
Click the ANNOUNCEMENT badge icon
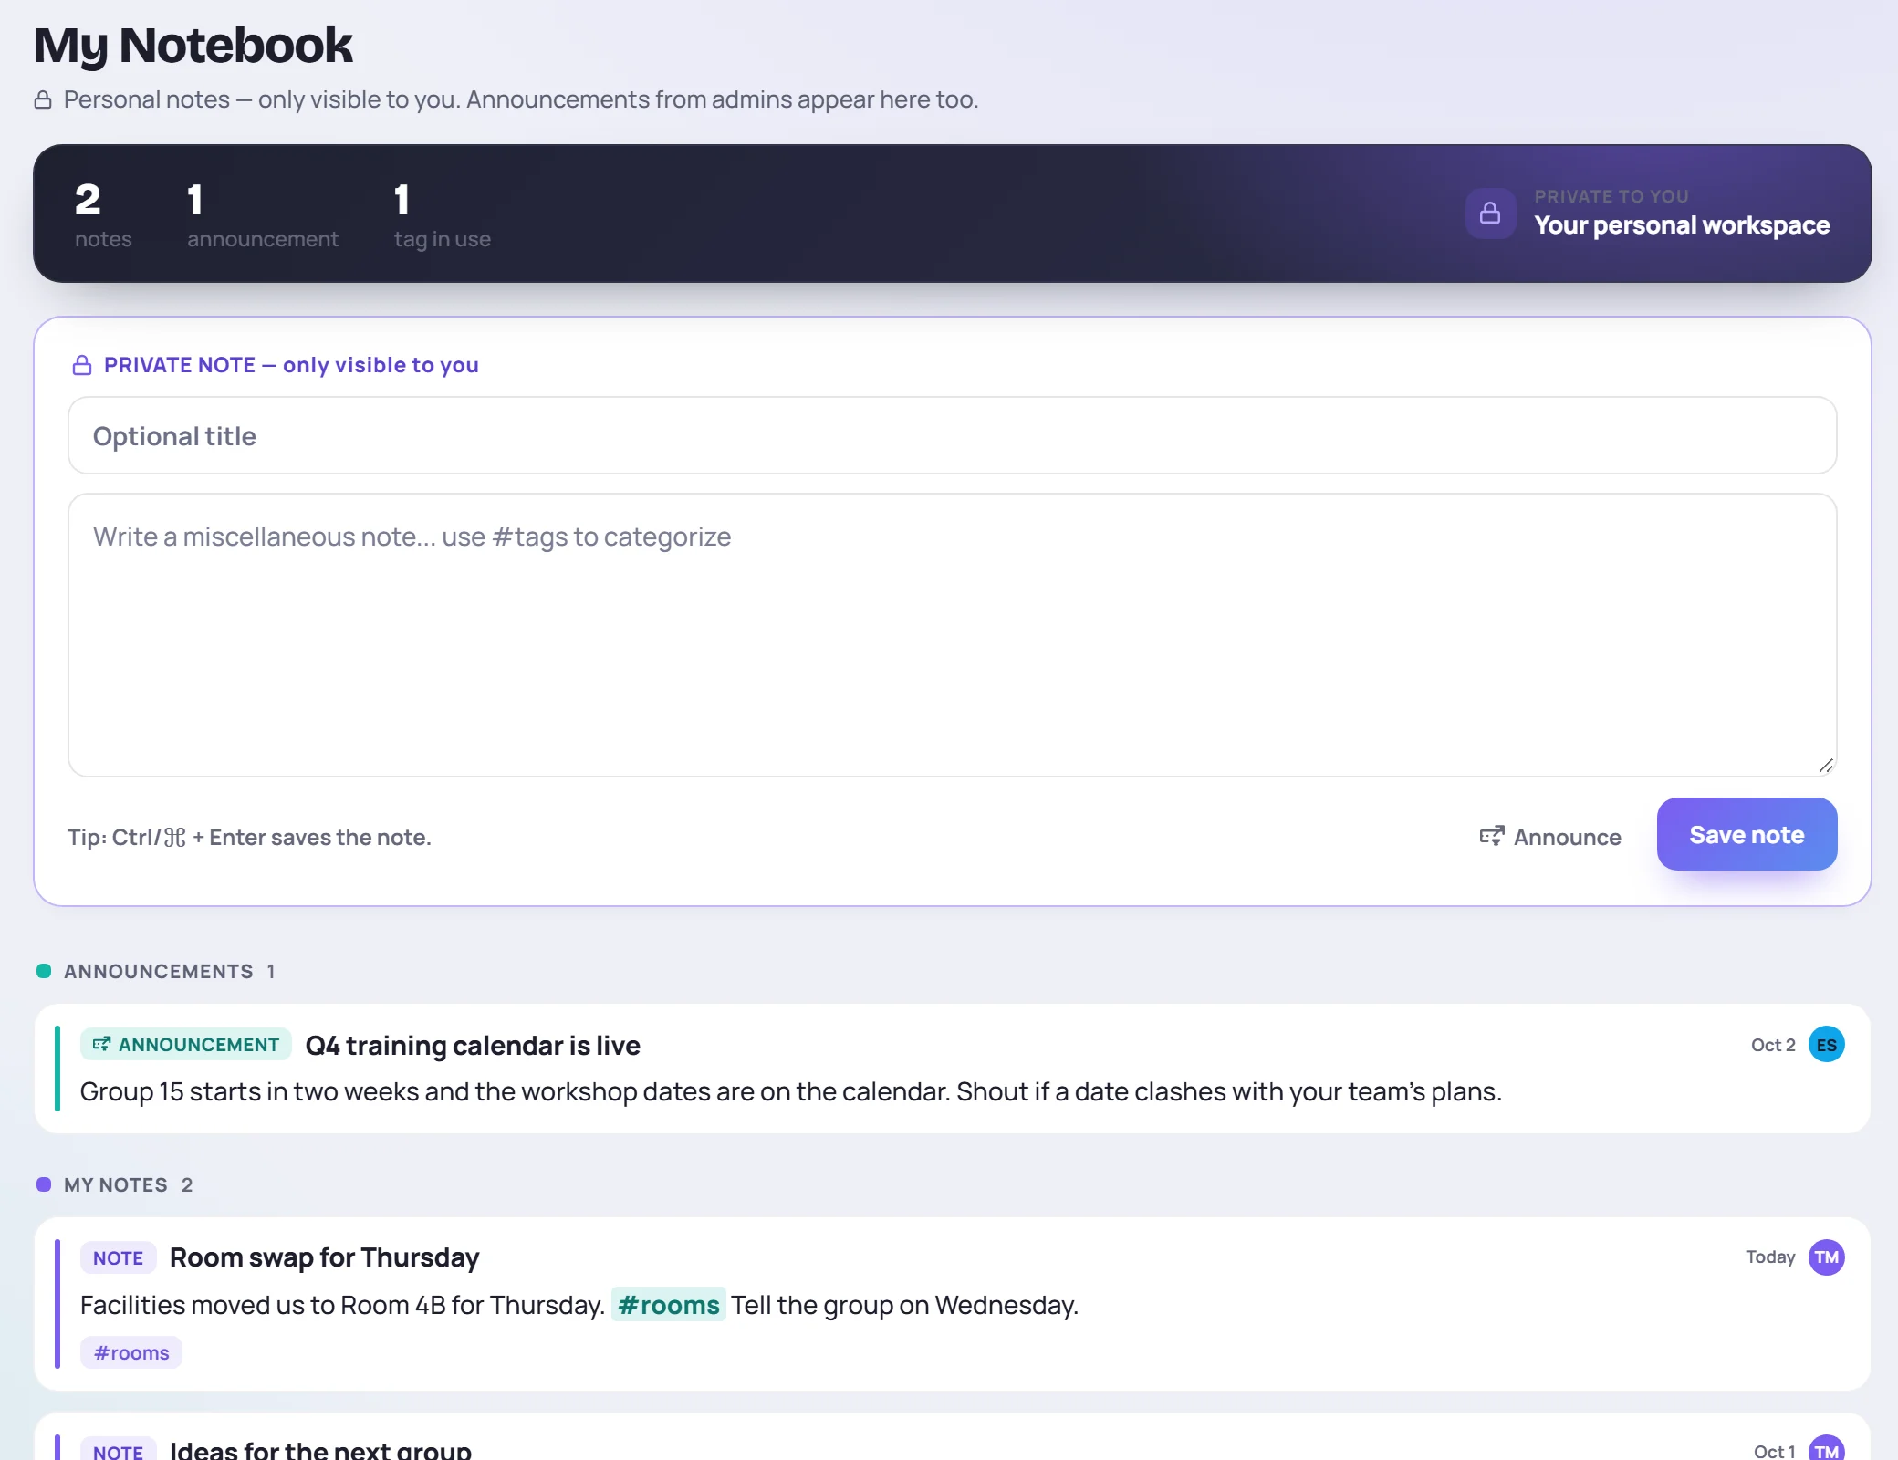(101, 1044)
